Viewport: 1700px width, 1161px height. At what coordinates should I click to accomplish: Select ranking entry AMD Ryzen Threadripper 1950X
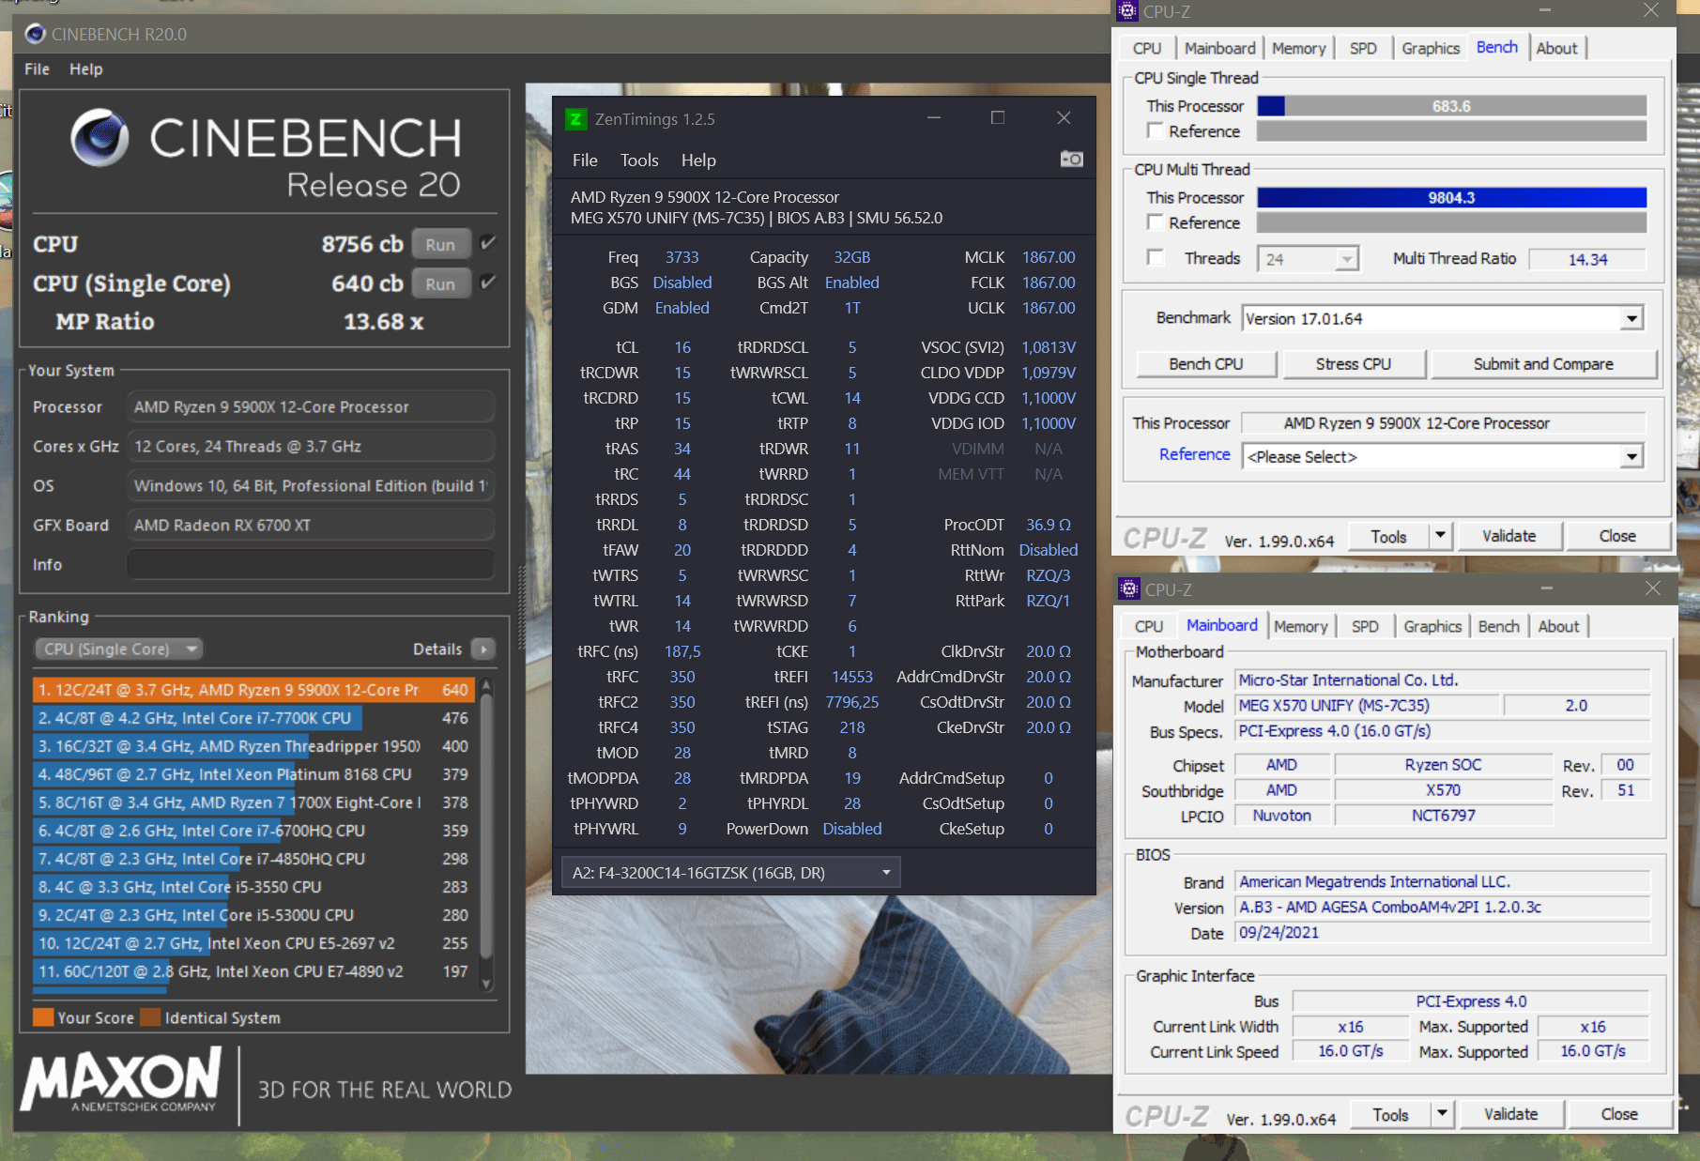[253, 746]
